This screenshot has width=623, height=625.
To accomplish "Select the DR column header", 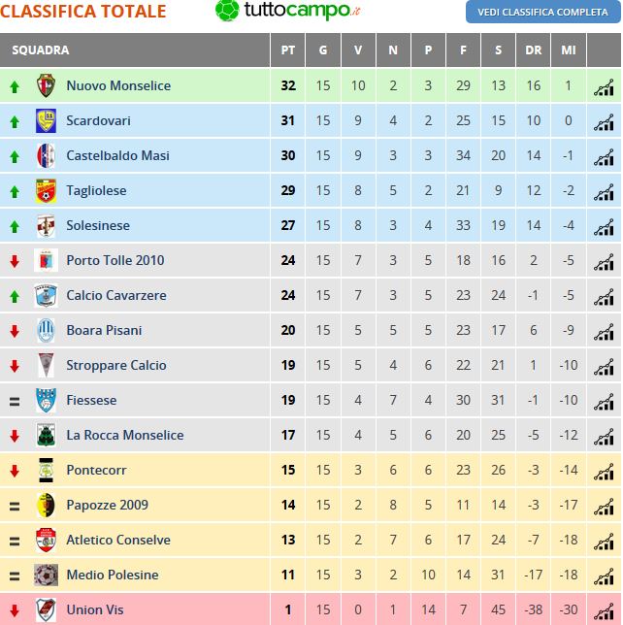I will click(534, 50).
